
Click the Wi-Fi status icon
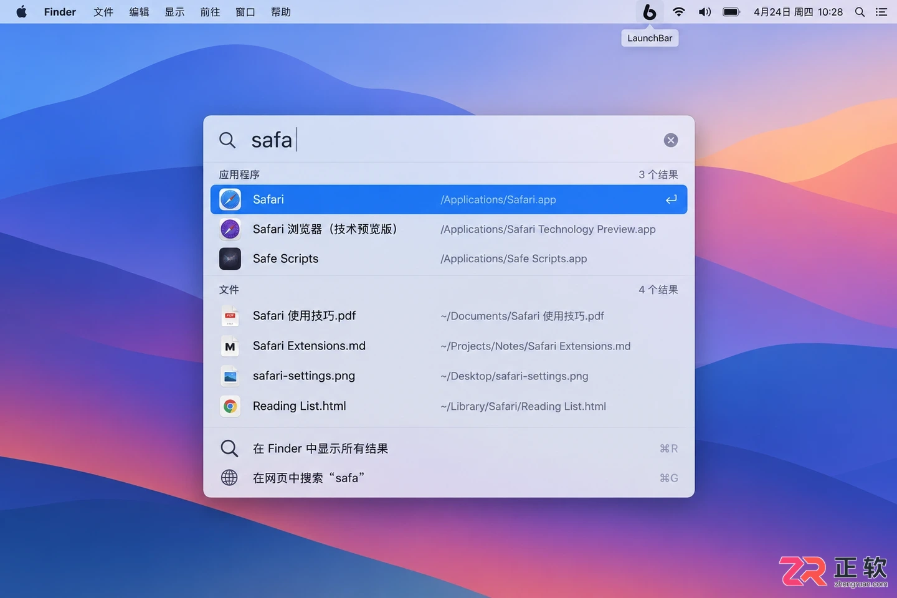pos(679,12)
